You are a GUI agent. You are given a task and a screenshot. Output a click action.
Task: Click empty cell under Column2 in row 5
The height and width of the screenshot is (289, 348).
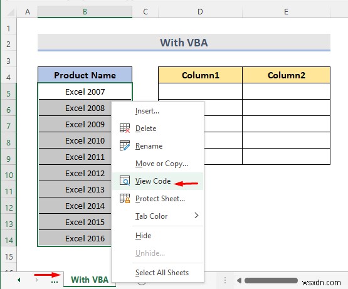(286, 92)
